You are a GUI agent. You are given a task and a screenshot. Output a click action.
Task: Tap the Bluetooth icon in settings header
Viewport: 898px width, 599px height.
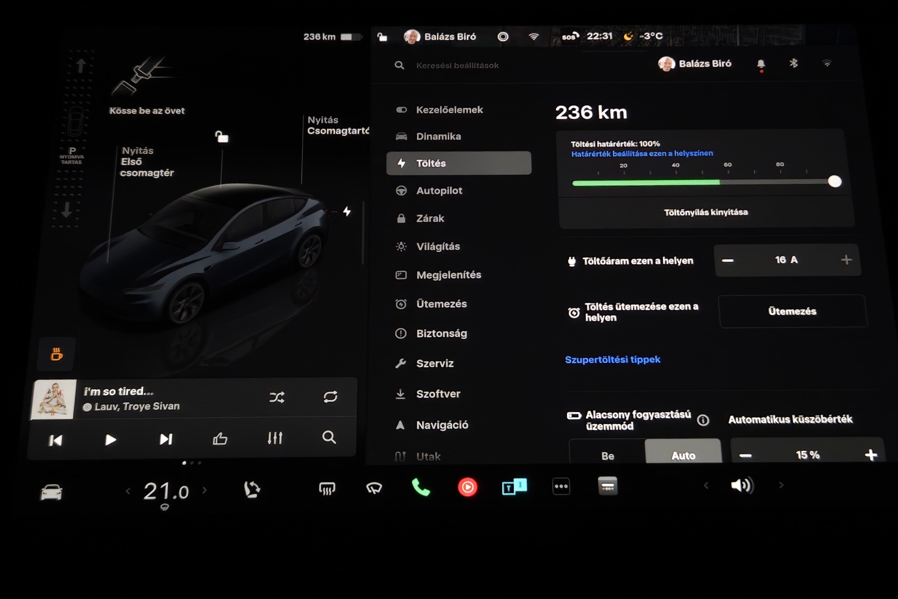coord(793,63)
